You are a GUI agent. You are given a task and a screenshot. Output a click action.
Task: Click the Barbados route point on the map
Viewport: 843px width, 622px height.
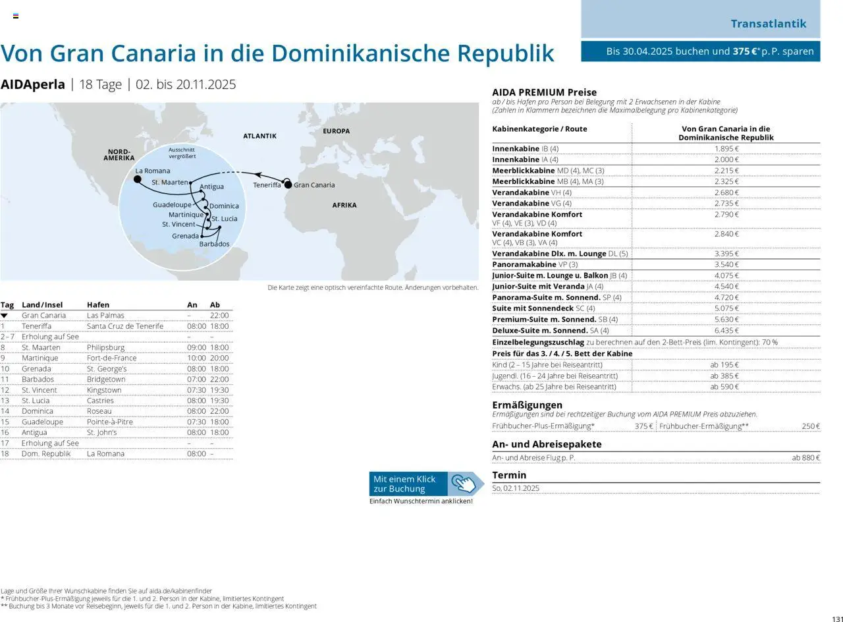click(x=220, y=227)
